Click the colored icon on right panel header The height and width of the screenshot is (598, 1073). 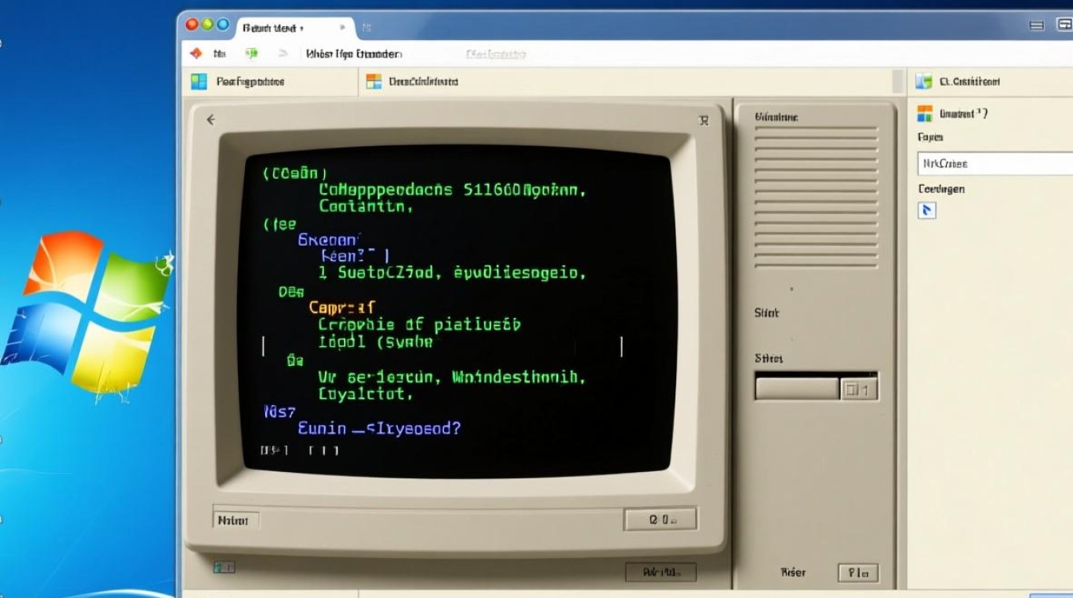tap(925, 81)
